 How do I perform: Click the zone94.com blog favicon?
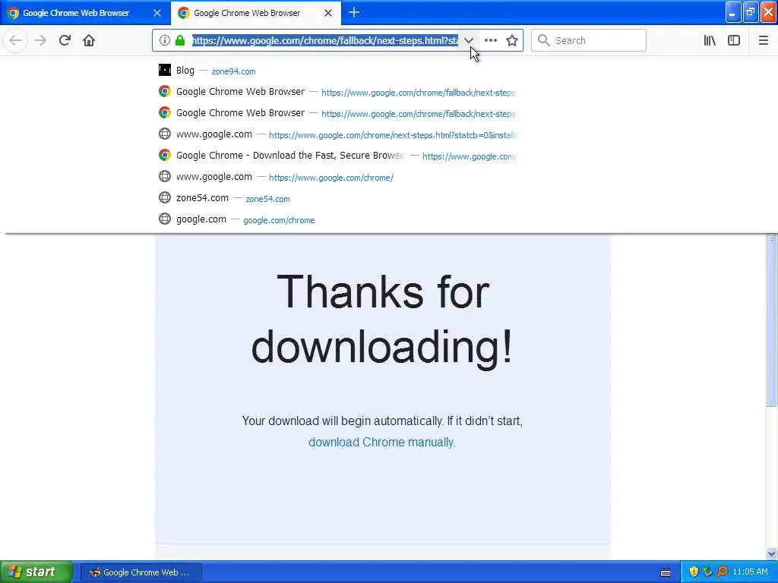(165, 70)
